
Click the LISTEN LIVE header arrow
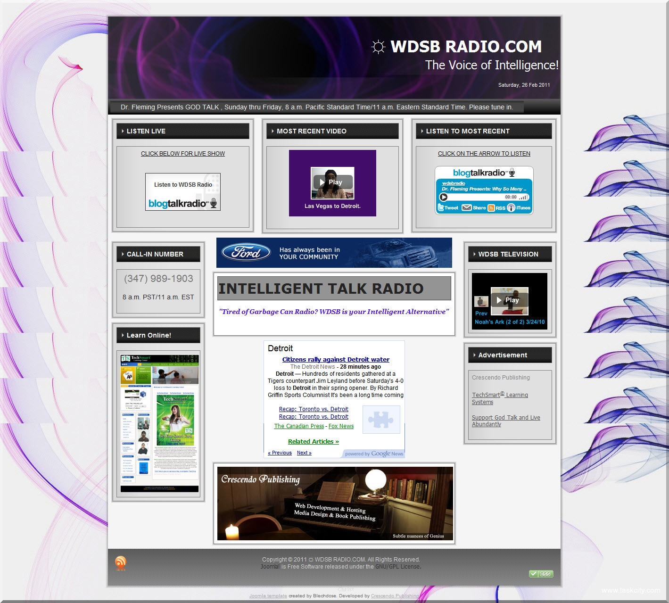pos(123,131)
